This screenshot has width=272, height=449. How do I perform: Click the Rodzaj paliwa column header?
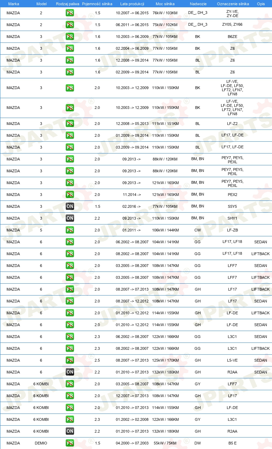(x=67, y=3)
